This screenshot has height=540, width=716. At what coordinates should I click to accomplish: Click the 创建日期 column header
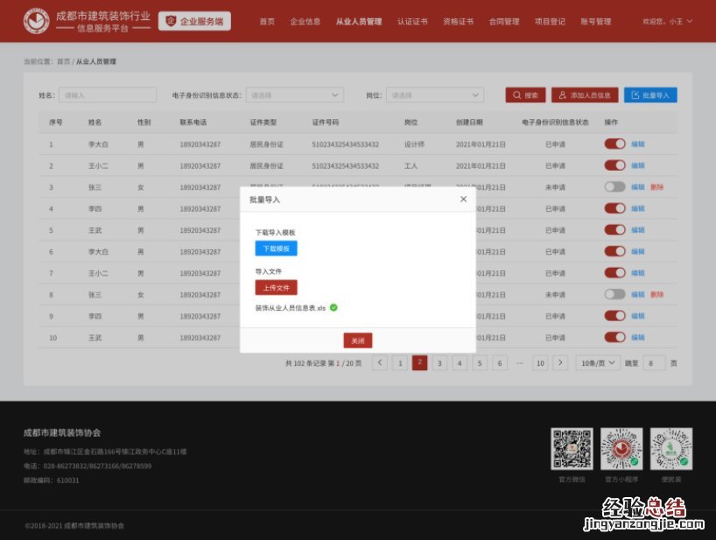coord(469,122)
